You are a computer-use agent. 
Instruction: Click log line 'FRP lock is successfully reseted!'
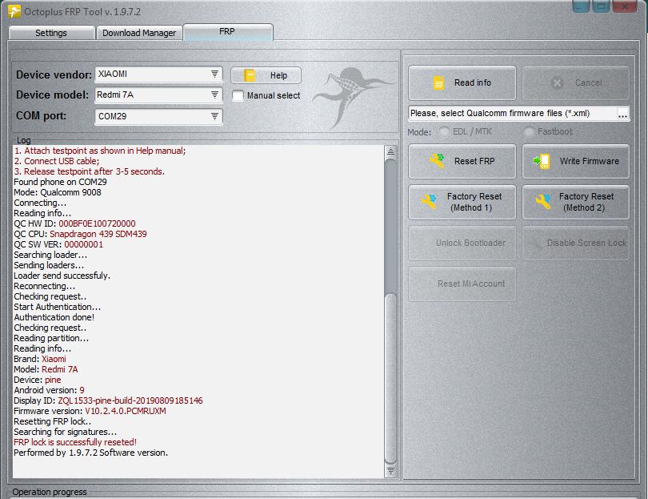[75, 442]
